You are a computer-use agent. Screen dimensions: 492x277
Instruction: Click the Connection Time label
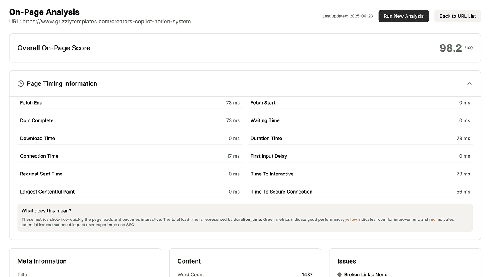(39, 156)
